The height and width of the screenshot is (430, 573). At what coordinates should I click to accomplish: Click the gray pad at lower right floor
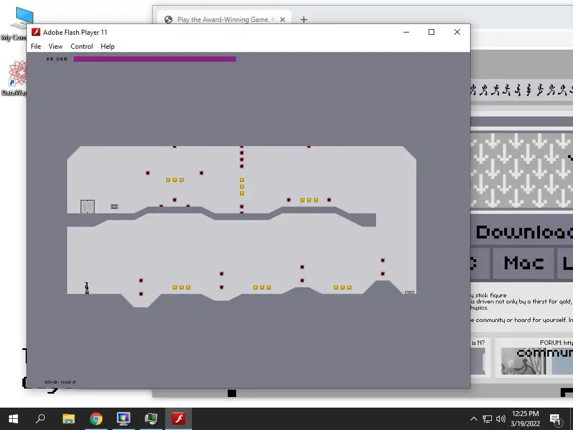[409, 293]
